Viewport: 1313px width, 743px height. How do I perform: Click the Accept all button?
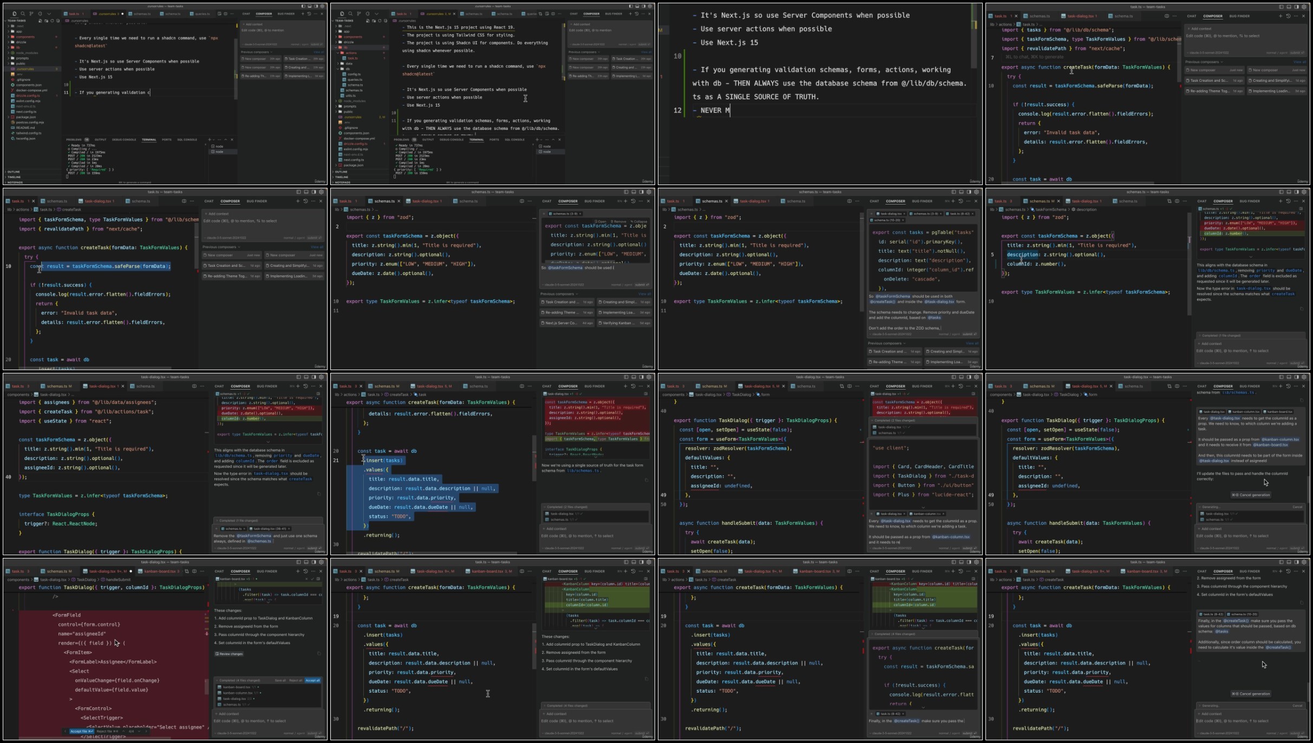tap(313, 680)
